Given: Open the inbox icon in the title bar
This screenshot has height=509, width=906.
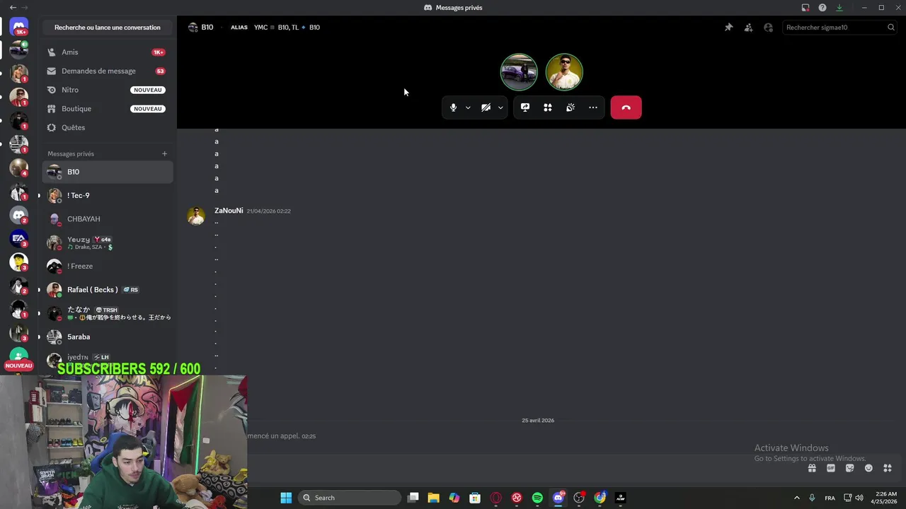Looking at the screenshot, I should [x=805, y=8].
